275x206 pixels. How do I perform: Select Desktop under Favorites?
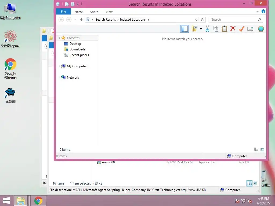tap(75, 44)
